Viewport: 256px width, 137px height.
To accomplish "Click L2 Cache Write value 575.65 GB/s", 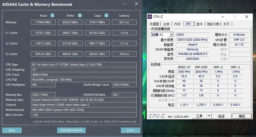I will 70,44.
